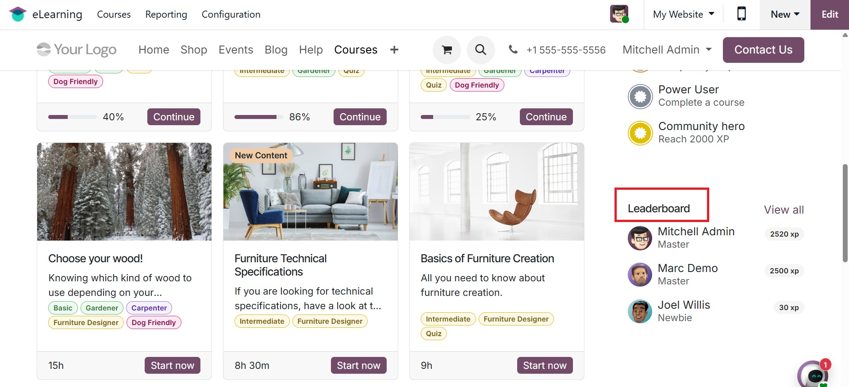This screenshot has width=849, height=387.
Task: Expand the Mitchell Admin user menu
Action: 667,50
